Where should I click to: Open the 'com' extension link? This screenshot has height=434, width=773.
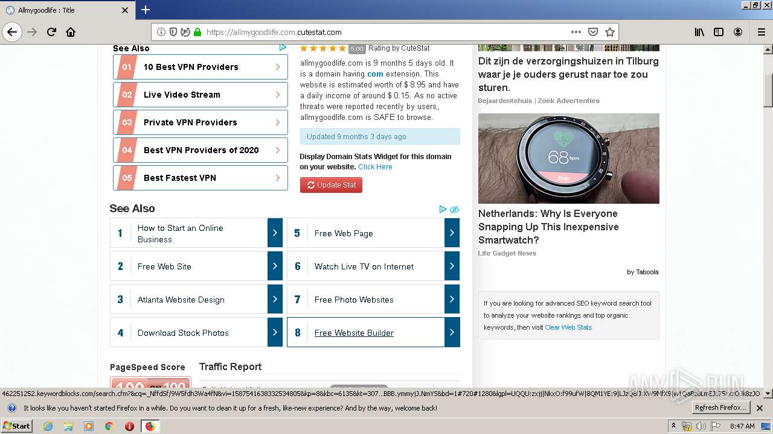375,74
